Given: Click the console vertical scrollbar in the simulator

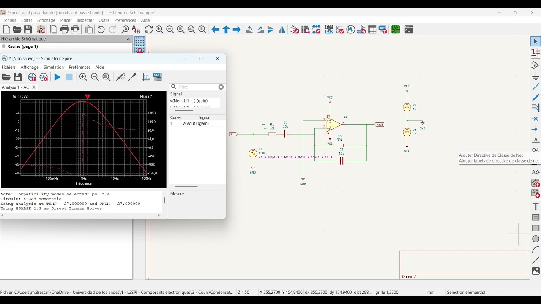Looking at the screenshot, I should coord(164,201).
